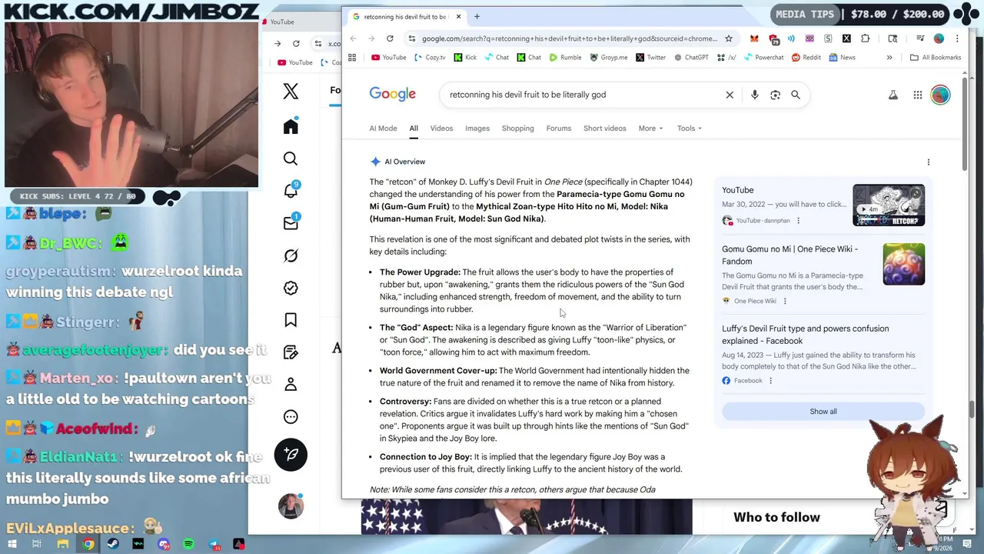Open the Google apps grid

coord(918,95)
